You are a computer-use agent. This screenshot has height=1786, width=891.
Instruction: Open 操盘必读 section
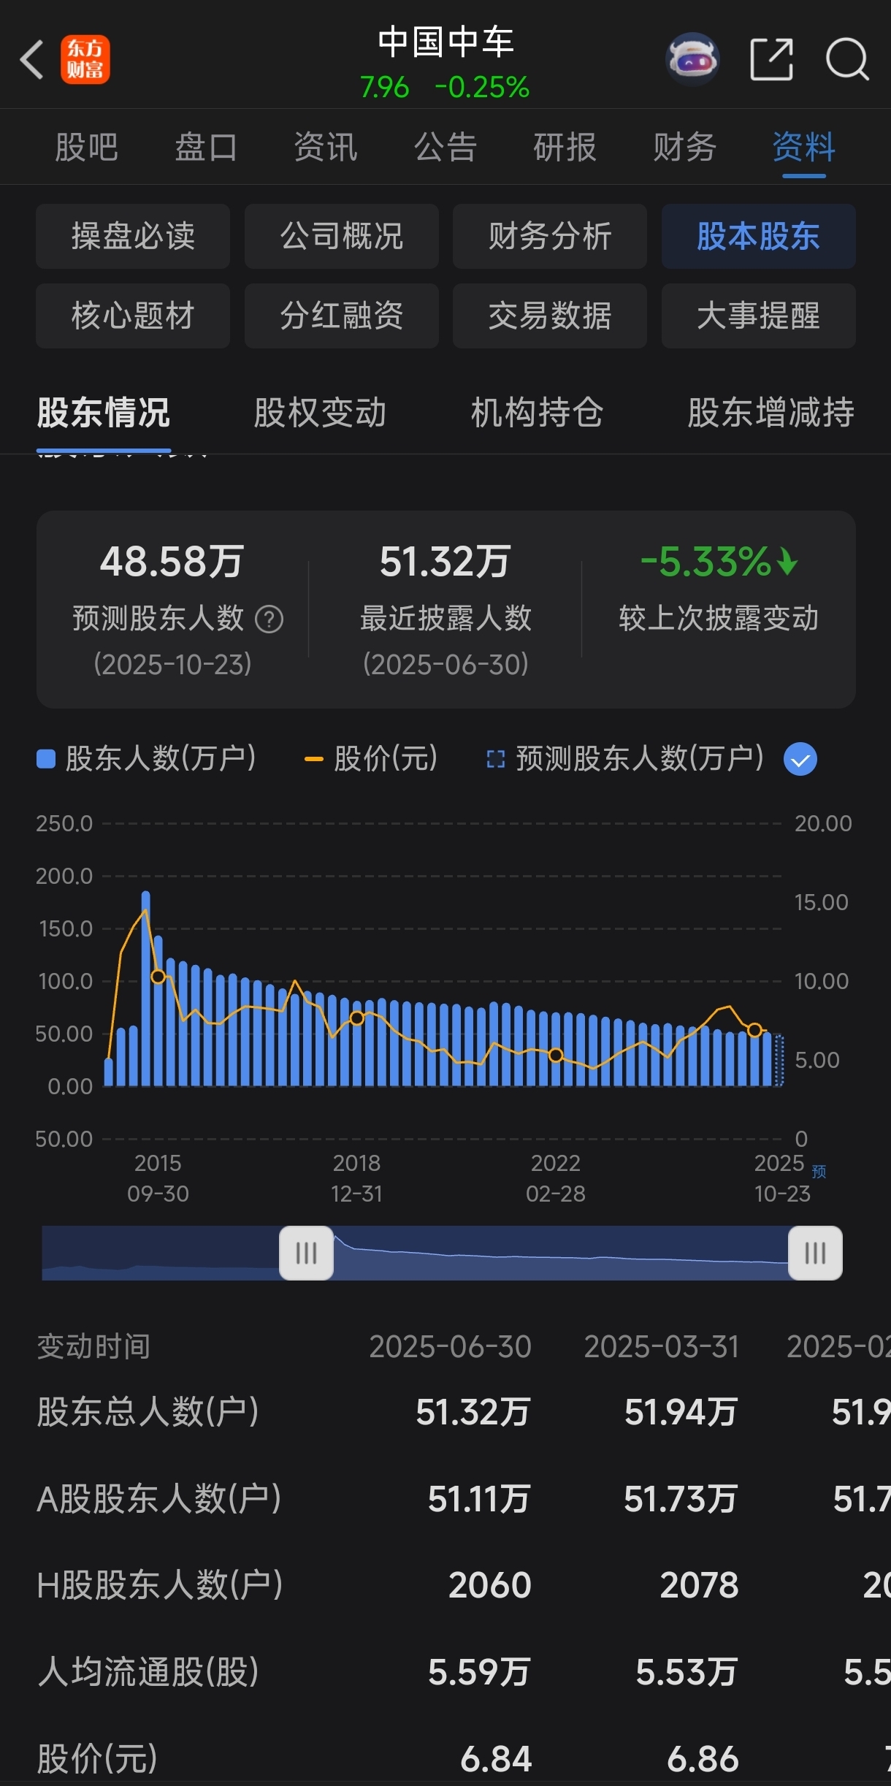click(133, 236)
